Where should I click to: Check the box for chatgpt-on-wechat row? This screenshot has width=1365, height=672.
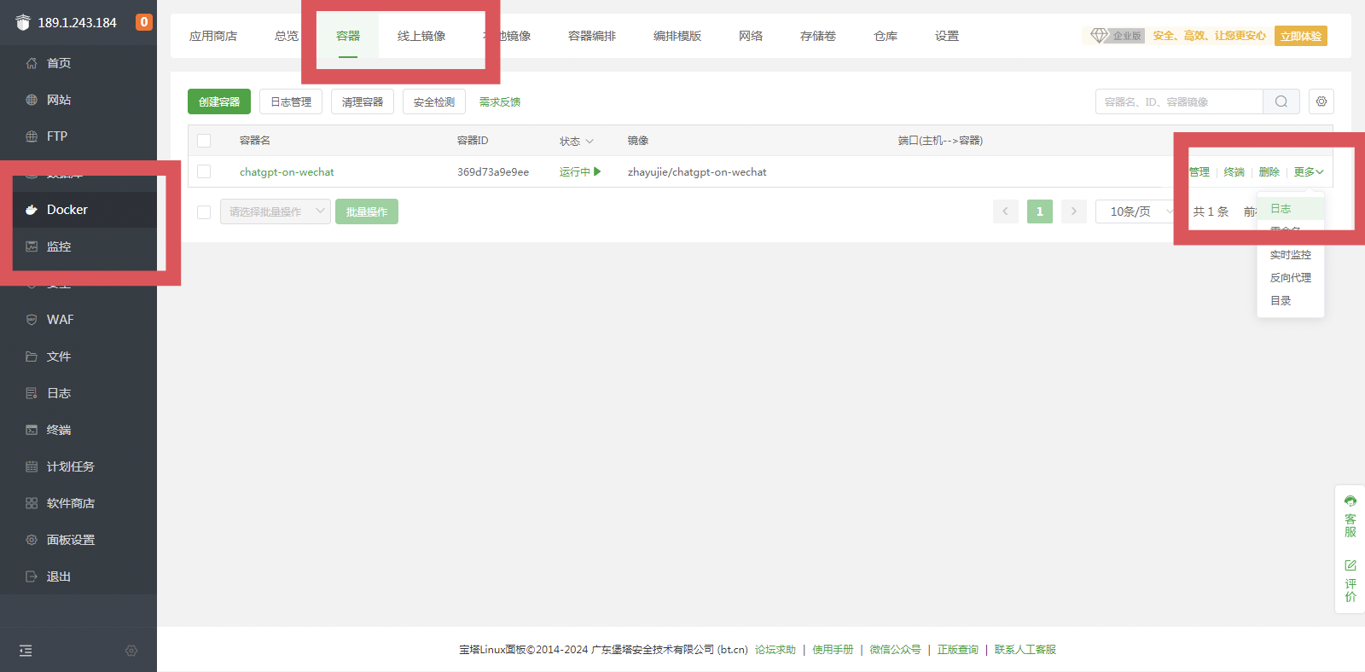pyautogui.click(x=204, y=171)
